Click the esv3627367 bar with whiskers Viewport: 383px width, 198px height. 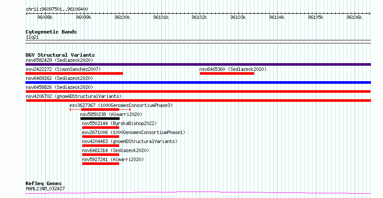pyautogui.click(x=100, y=110)
